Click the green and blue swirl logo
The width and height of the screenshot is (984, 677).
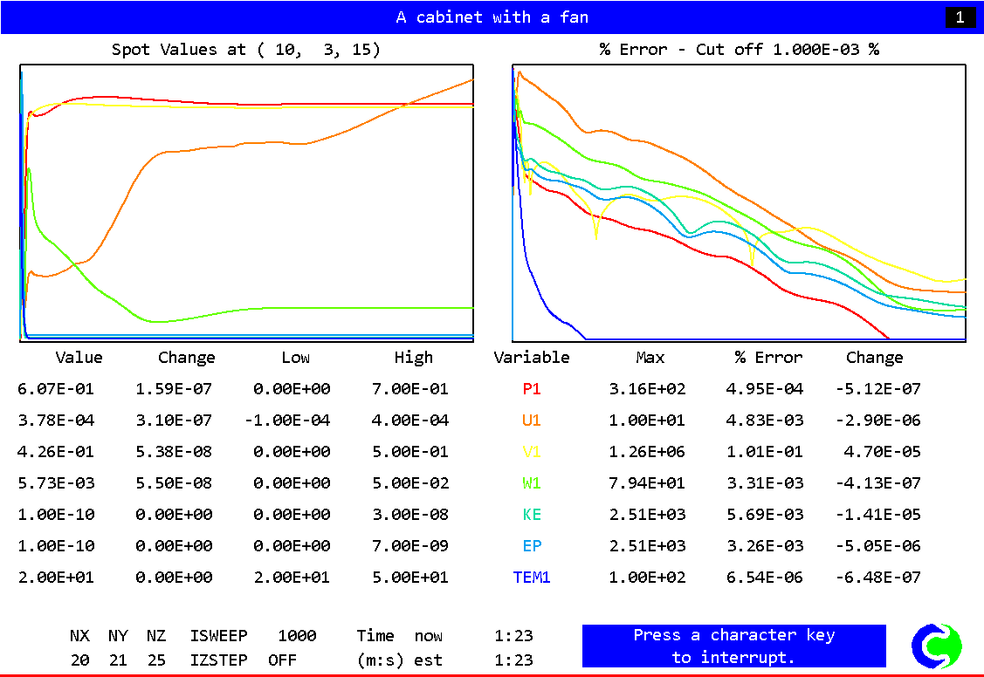pos(936,646)
